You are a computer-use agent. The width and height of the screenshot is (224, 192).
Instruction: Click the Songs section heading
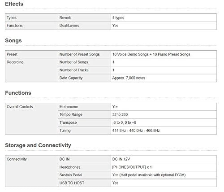[x=13, y=40]
